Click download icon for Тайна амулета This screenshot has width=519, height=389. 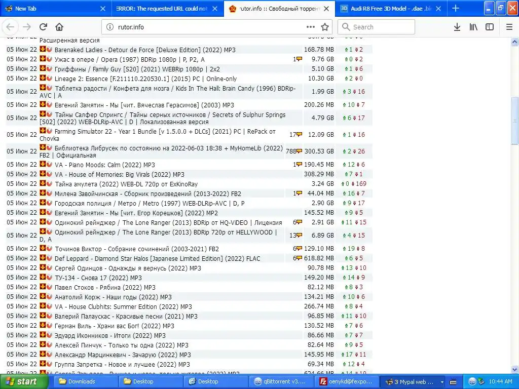[43, 183]
